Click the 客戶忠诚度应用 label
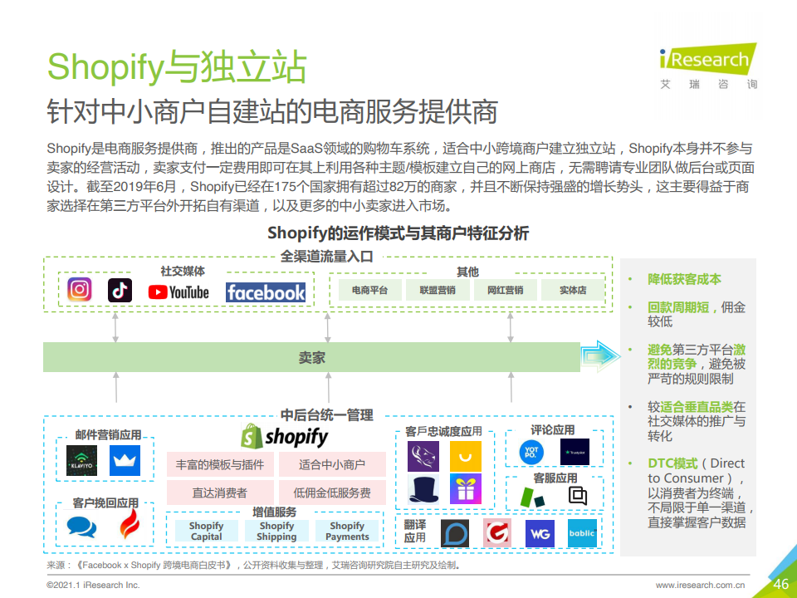Viewport: 797px width, 598px height. (443, 431)
